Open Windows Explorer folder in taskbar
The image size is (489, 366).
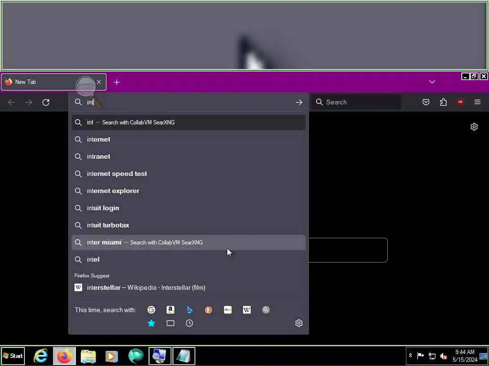(x=88, y=356)
